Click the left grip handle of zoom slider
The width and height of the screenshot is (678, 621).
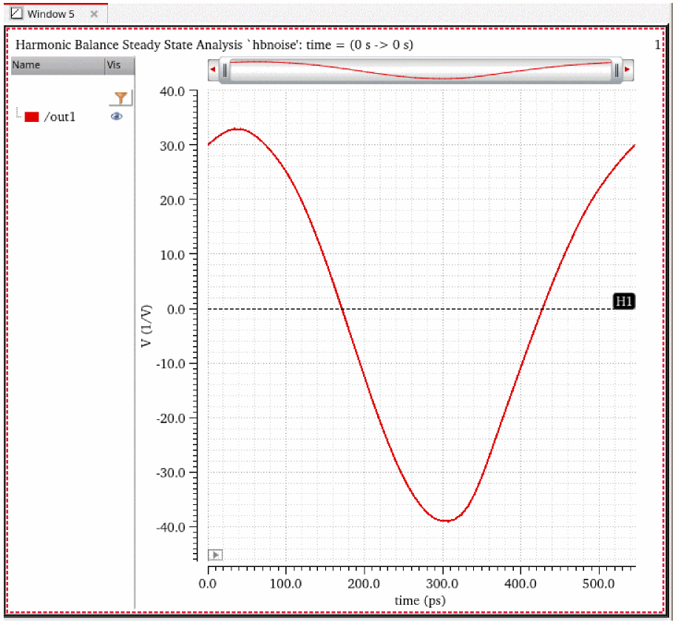coord(225,70)
